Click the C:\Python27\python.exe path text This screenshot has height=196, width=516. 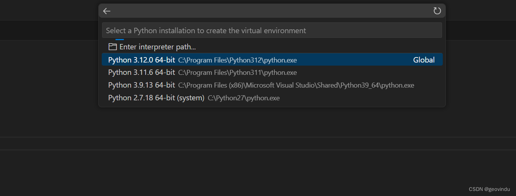[x=244, y=98]
